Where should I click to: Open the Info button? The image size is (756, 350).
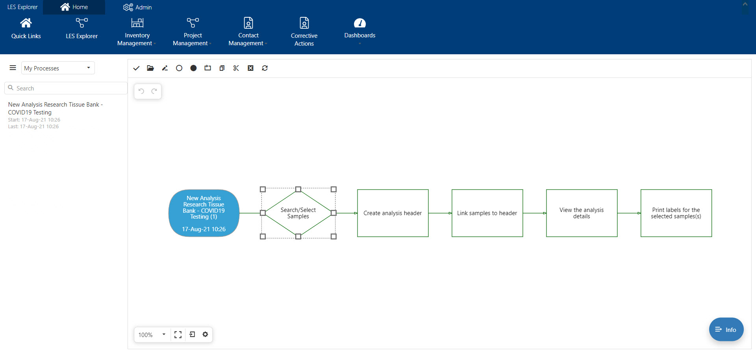pos(726,330)
